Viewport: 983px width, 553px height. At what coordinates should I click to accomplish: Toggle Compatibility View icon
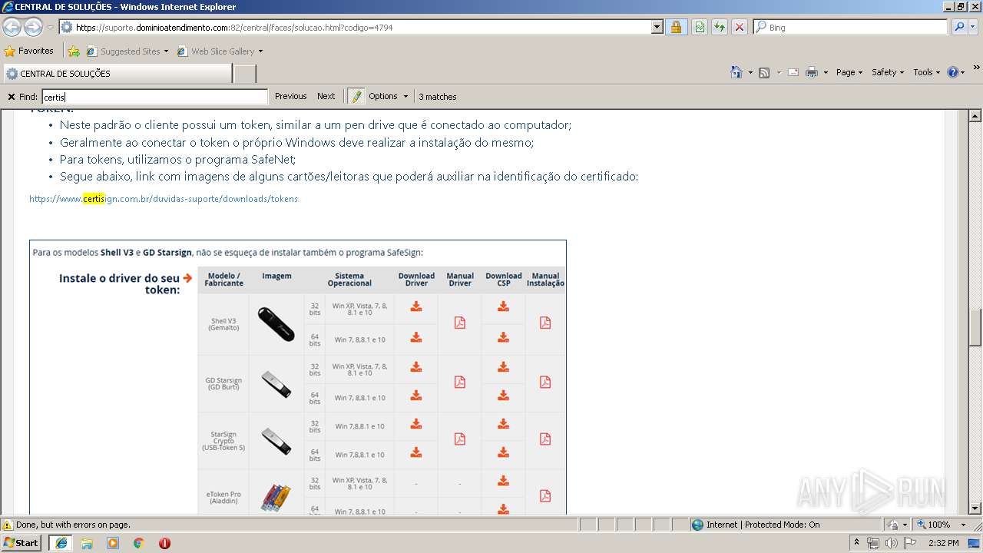pos(700,27)
